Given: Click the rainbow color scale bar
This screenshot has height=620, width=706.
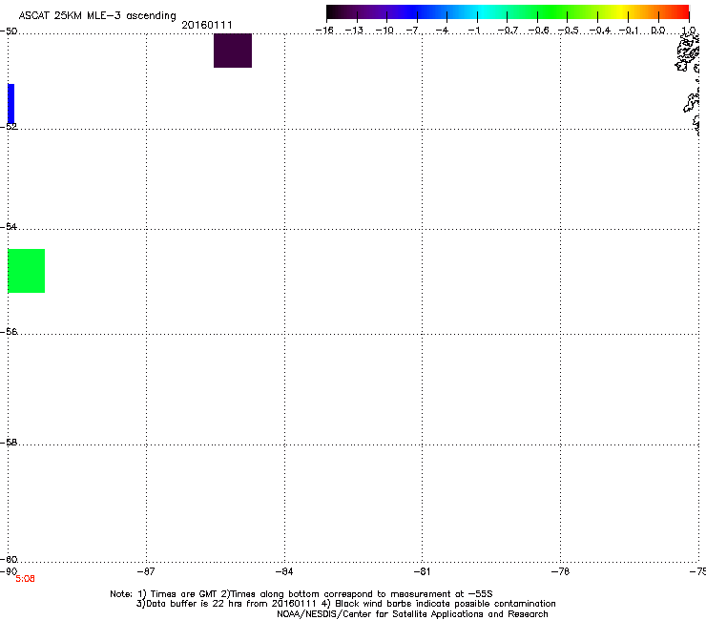Looking at the screenshot, I should pos(508,12).
